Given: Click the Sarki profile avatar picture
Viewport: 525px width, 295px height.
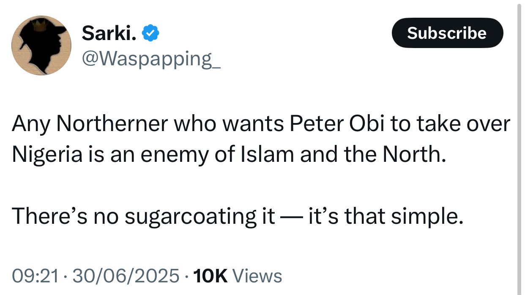Looking at the screenshot, I should point(41,46).
